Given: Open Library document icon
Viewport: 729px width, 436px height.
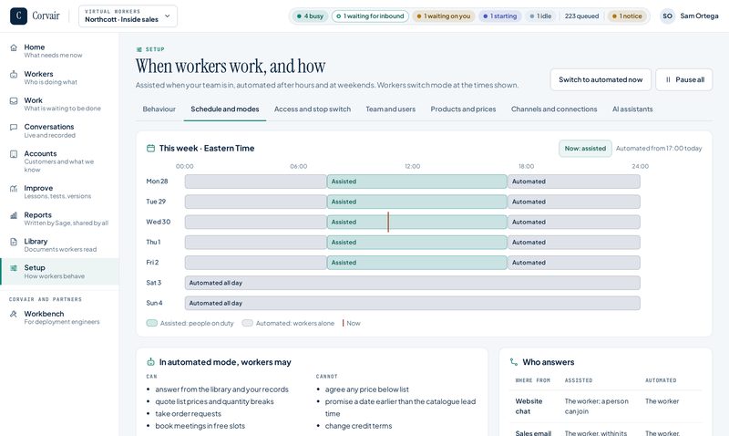Looking at the screenshot, I should point(14,242).
